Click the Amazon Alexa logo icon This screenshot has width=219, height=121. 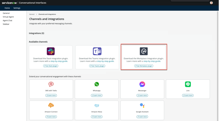(x=97, y=105)
